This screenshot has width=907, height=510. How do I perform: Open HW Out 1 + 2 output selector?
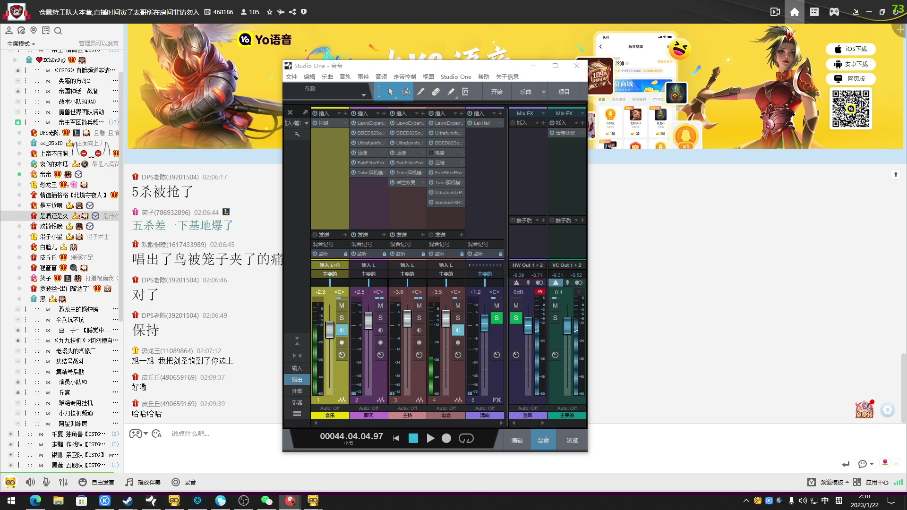pos(528,265)
